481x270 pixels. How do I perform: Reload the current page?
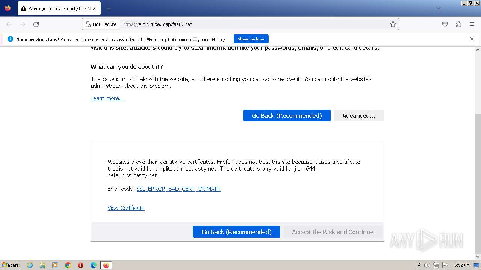coord(36,24)
